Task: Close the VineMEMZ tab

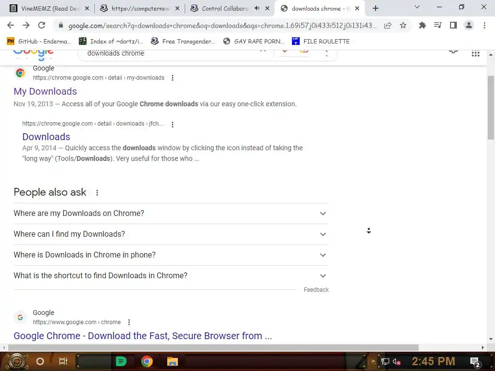Action: (x=87, y=9)
